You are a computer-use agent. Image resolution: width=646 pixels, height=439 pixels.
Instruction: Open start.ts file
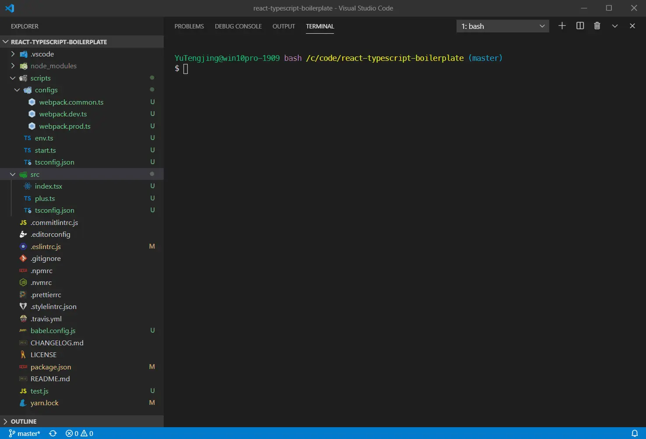click(x=82, y=150)
